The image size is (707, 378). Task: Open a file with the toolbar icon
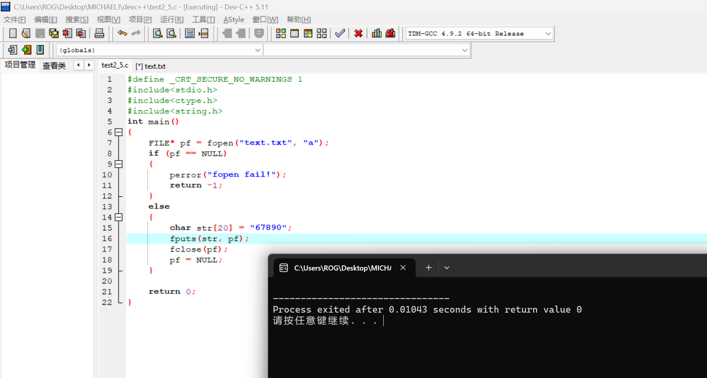click(26, 33)
